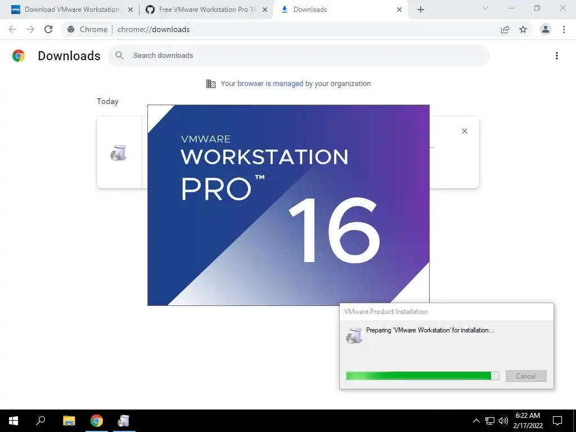
Task: Open Chrome's main three-dot menu
Action: pyautogui.click(x=564, y=29)
